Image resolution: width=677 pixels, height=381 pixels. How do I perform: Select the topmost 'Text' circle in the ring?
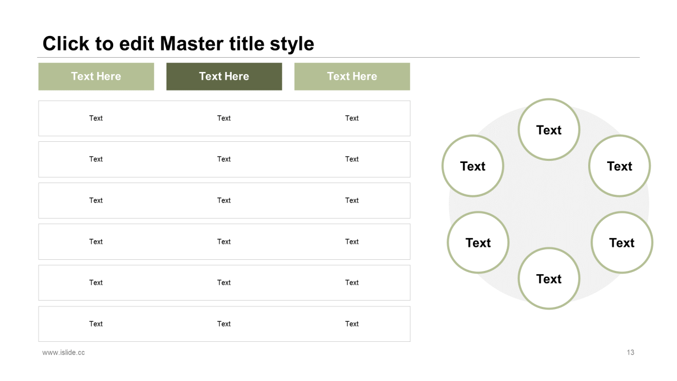549,130
